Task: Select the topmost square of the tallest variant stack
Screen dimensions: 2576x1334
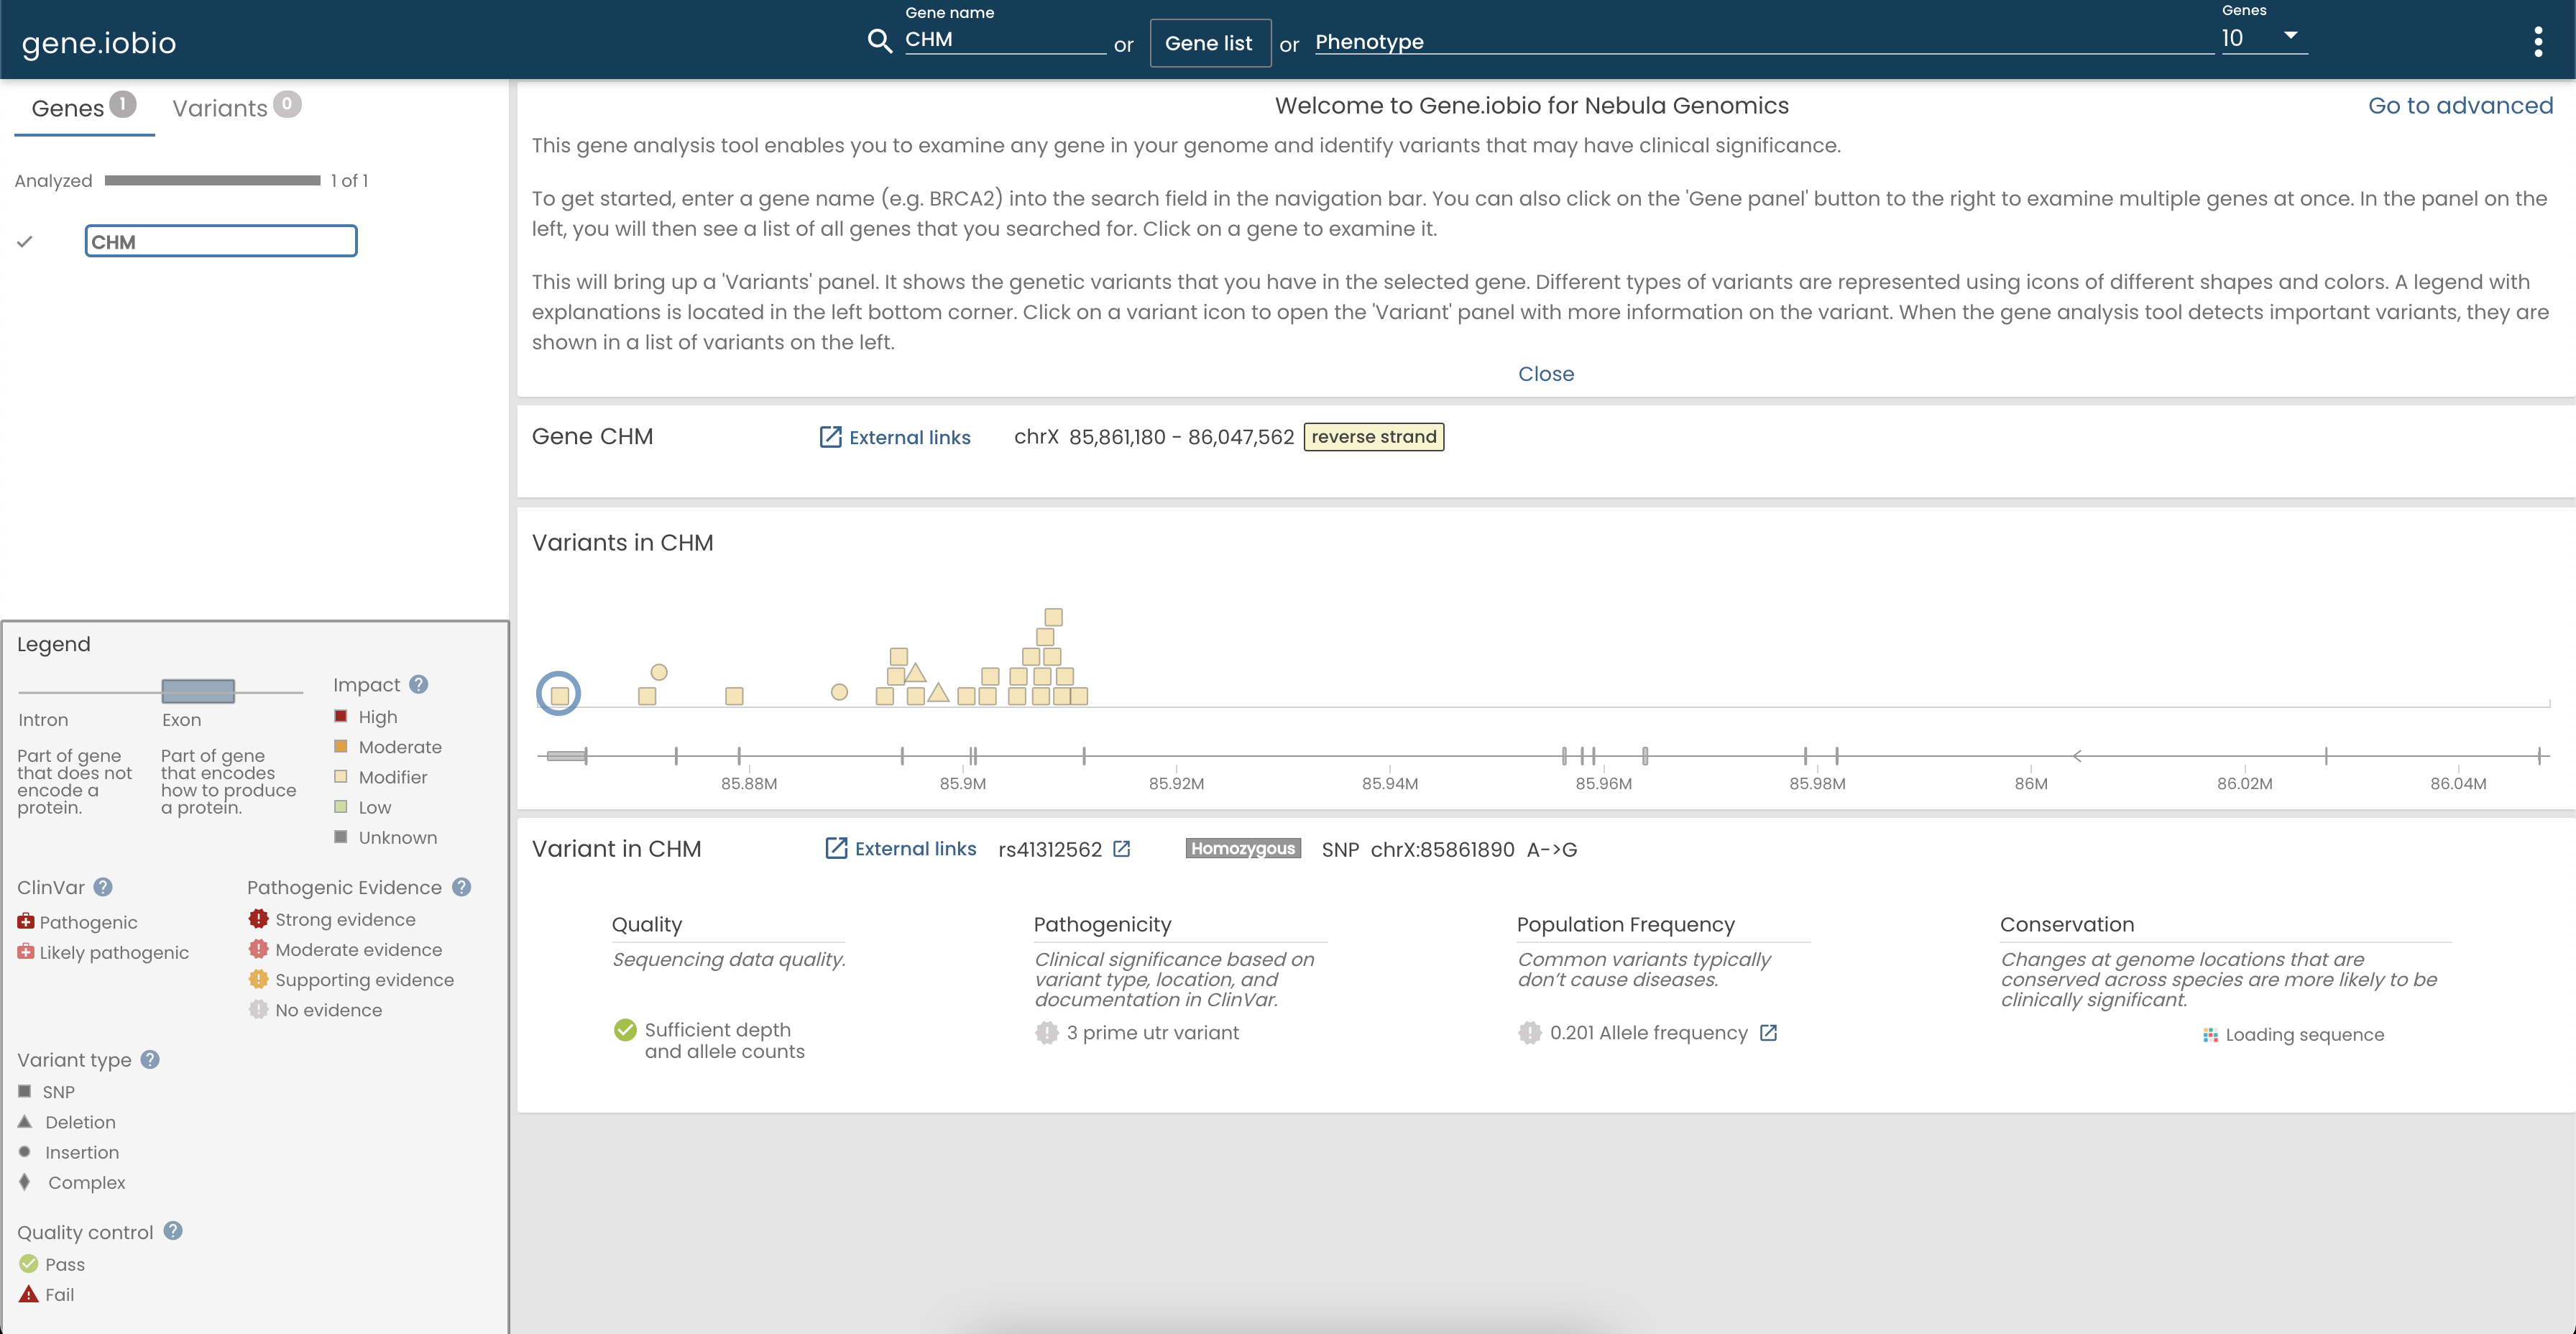Action: [1053, 617]
